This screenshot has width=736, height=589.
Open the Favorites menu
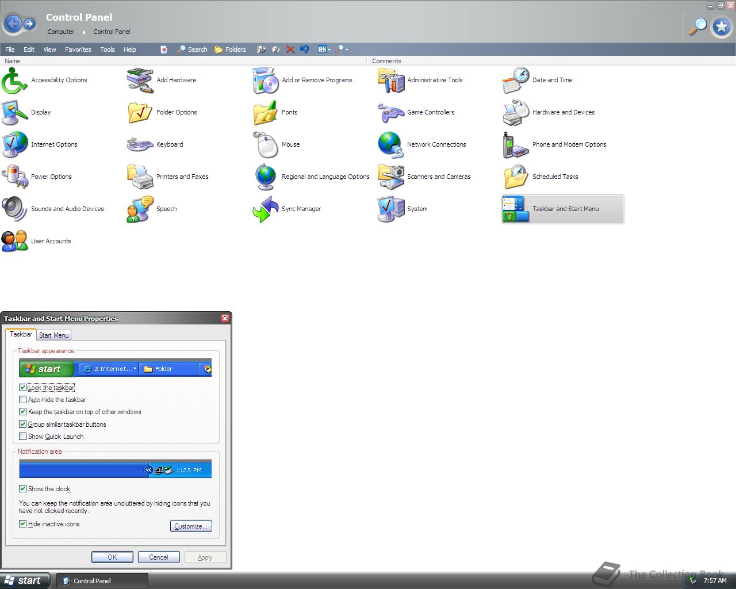click(x=78, y=49)
